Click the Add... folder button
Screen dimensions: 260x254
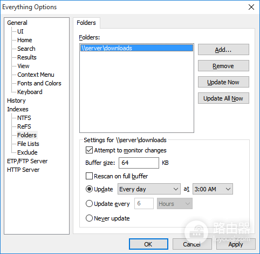(x=223, y=50)
